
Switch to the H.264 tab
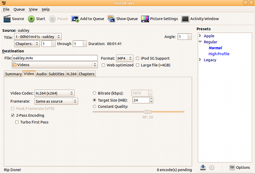pyautogui.click(x=72, y=74)
